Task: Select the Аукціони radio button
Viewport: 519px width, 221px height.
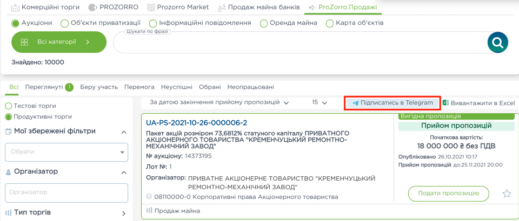Action: coord(15,23)
